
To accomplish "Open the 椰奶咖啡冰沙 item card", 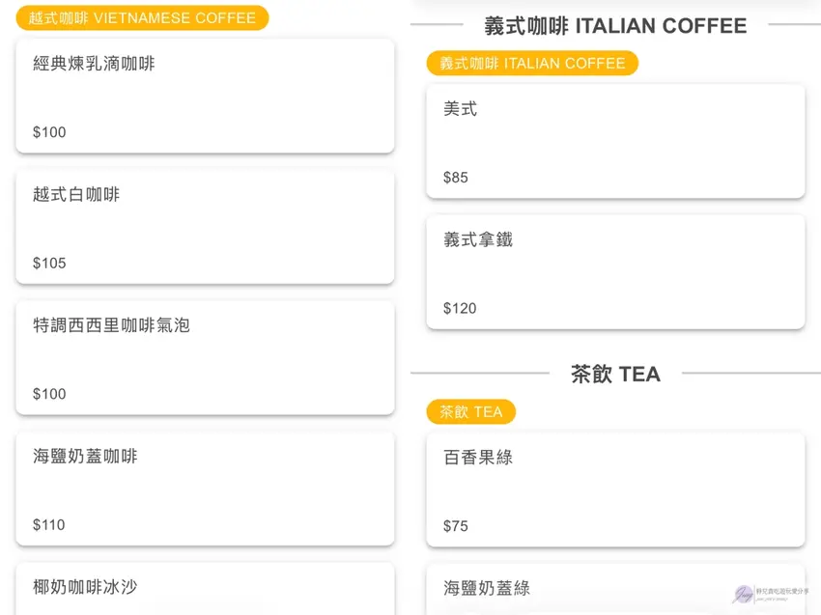I will pos(205,588).
